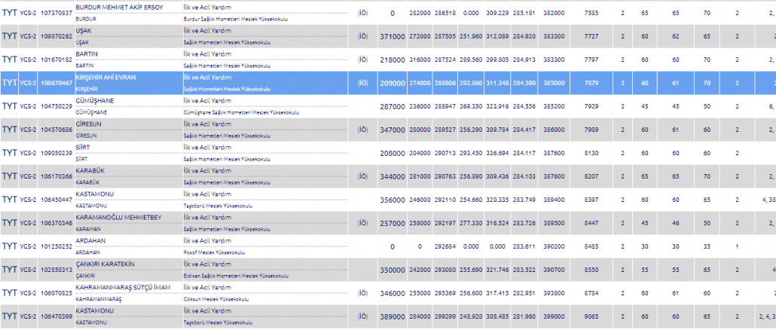Screen dimensions: 776x330
Task: Click the (İÖ) marker in the highlighted KIRŞEHİR row
Action: pos(362,82)
